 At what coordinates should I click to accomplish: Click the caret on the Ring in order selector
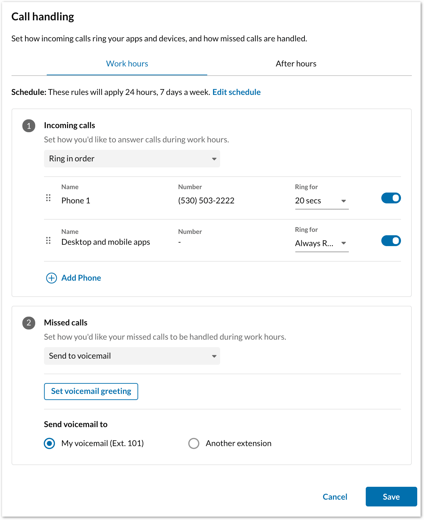coord(214,159)
